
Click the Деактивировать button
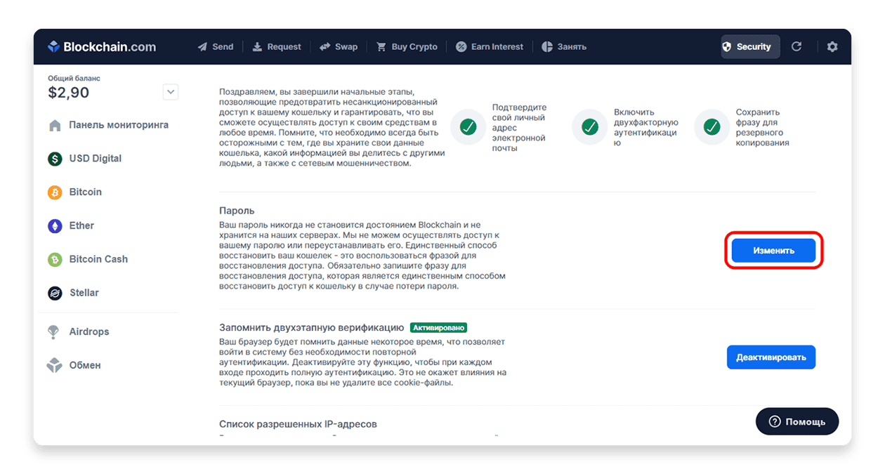[x=771, y=357]
